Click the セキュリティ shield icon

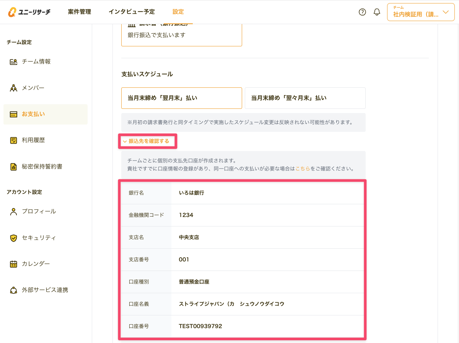(x=14, y=238)
